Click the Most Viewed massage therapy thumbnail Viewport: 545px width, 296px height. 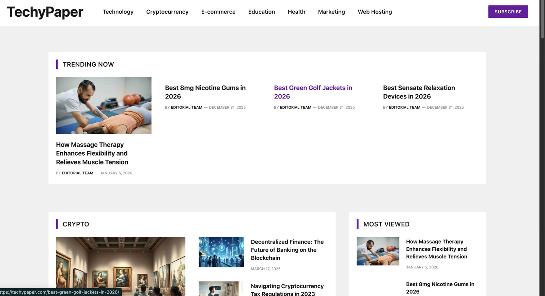pos(378,251)
